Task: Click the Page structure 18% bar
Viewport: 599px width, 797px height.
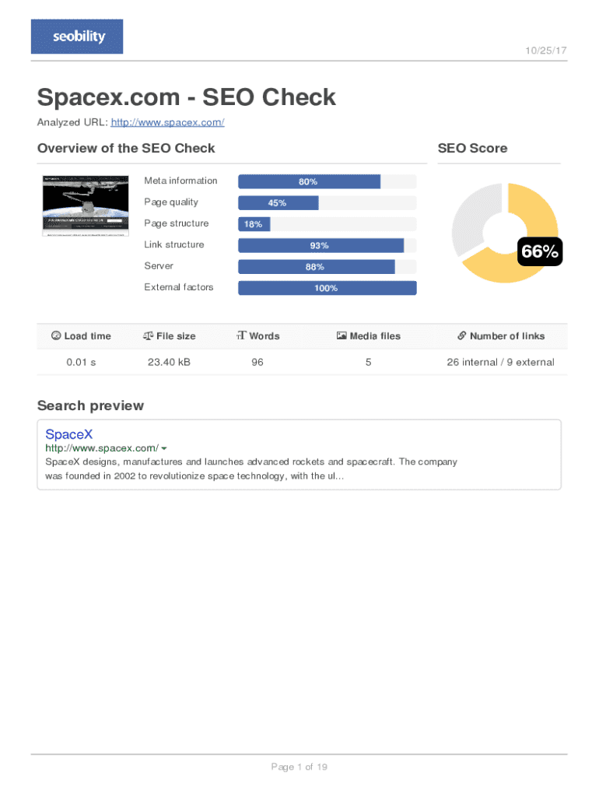Action: coord(254,224)
